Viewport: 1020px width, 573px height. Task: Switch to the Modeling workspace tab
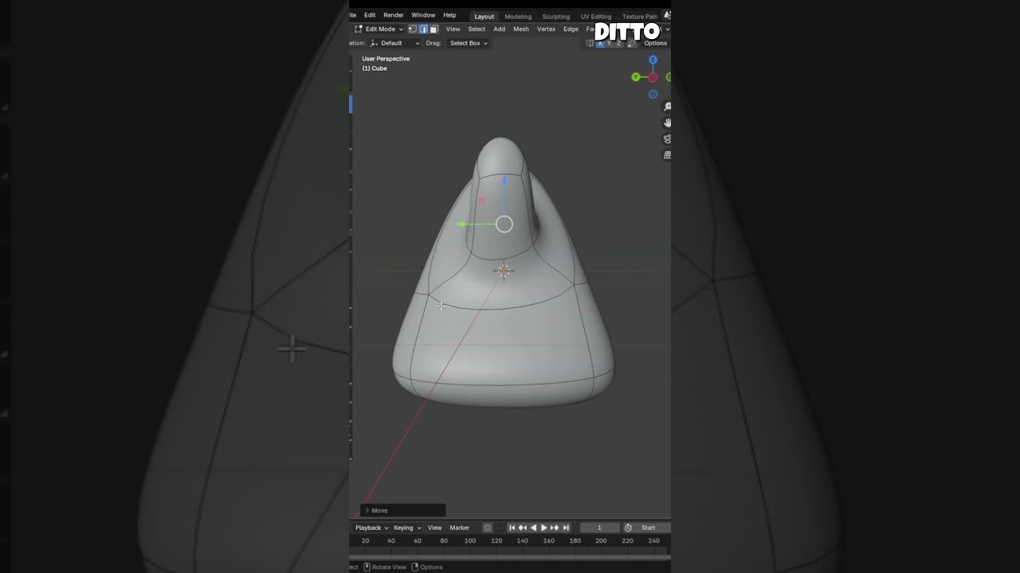pyautogui.click(x=518, y=16)
